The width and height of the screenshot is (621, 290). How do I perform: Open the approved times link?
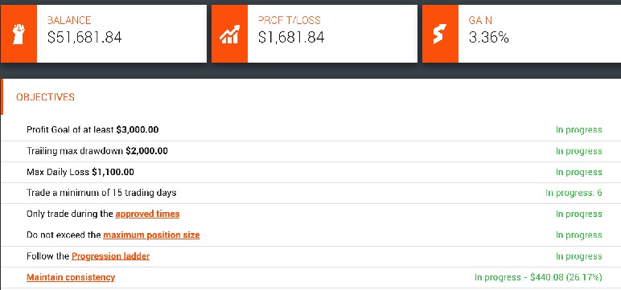tap(147, 214)
